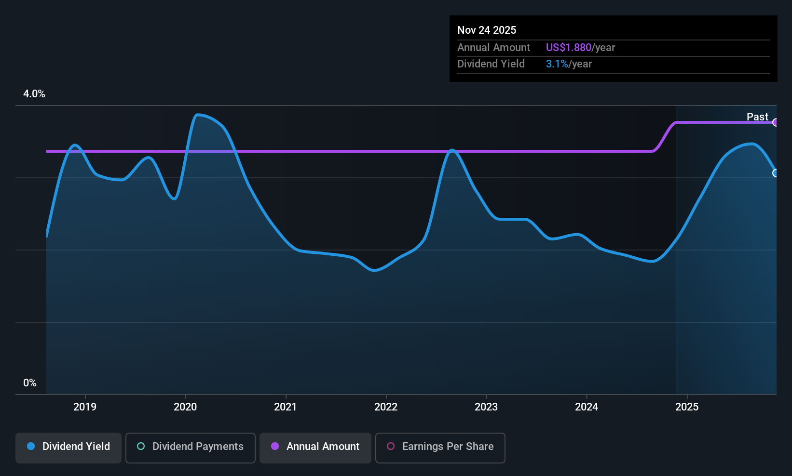Click the 2022 x-axis label
The width and height of the screenshot is (792, 476).
[386, 407]
